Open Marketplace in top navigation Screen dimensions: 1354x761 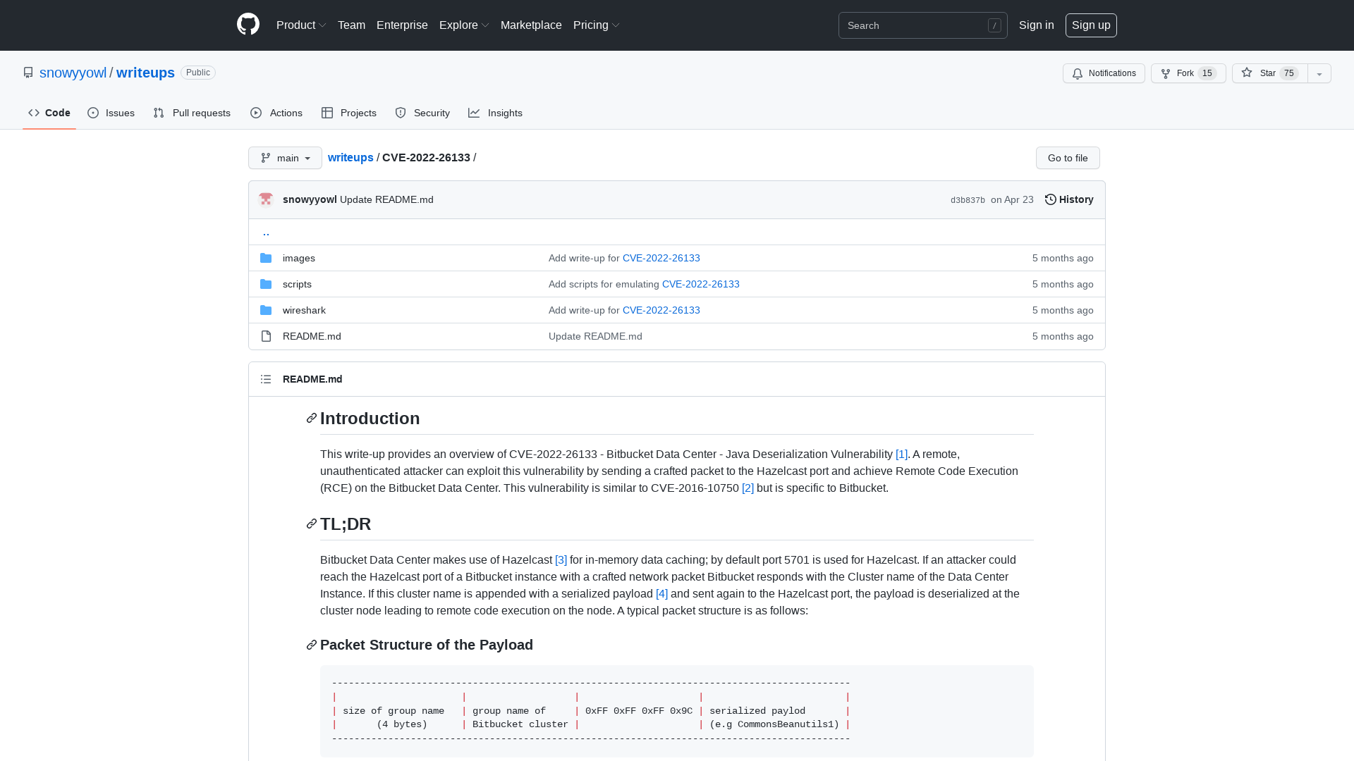531,25
